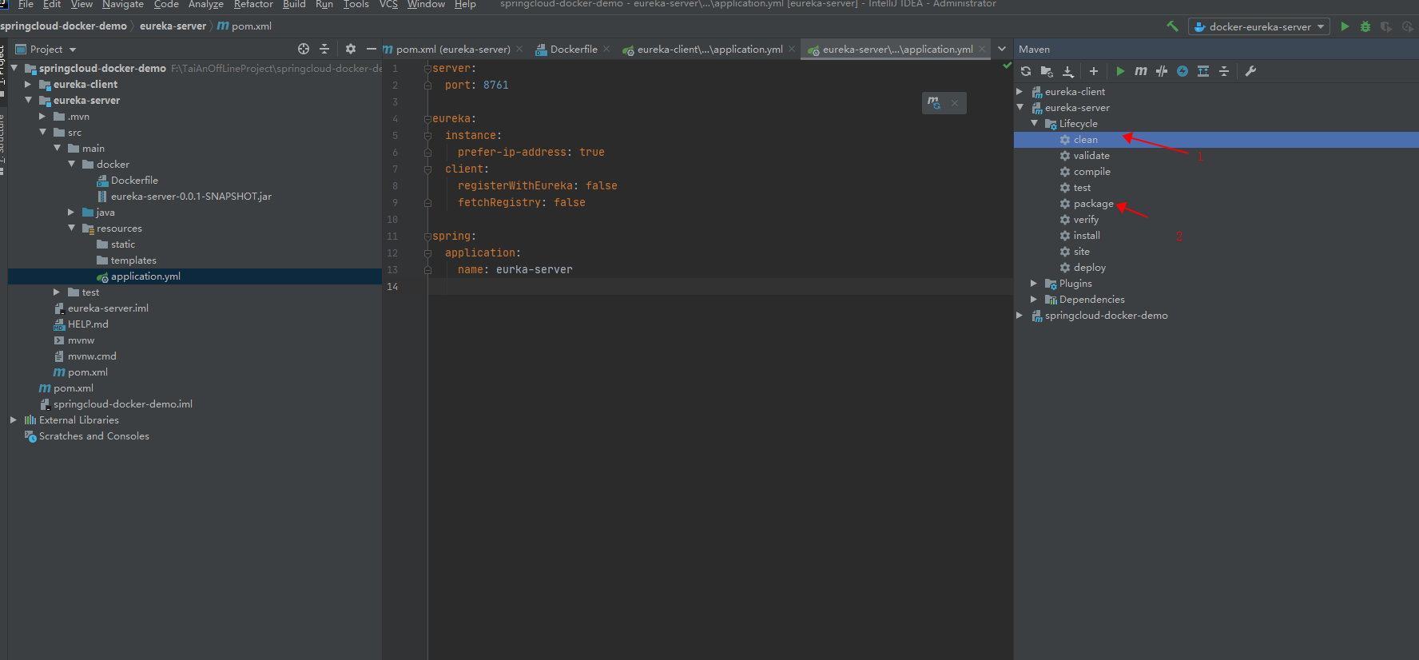This screenshot has height=660, width=1419.
Task: Open Maven settings wrench icon
Action: (x=1250, y=71)
